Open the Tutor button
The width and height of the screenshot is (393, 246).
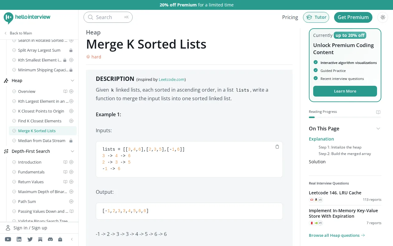coord(316,17)
